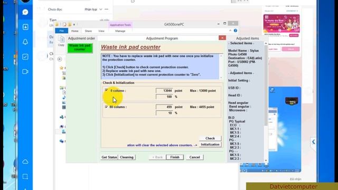This screenshot has width=338, height=190.
Task: Open the Zalo video meeting icon
Action: (25, 72)
